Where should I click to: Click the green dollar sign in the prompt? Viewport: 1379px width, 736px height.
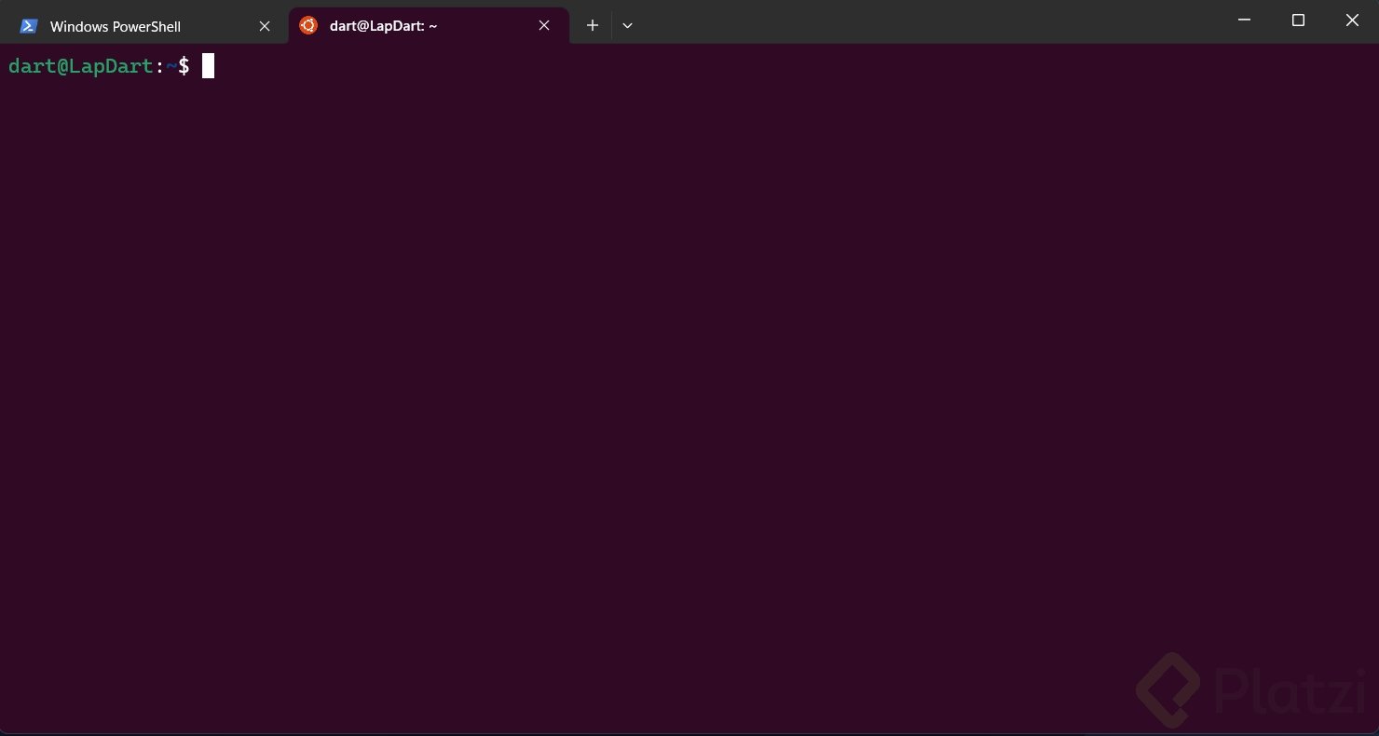[185, 65]
